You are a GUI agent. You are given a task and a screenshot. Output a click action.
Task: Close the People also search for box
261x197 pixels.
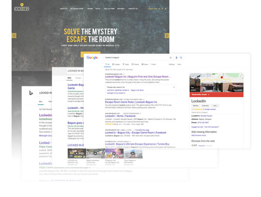pyautogui.click(x=174, y=87)
